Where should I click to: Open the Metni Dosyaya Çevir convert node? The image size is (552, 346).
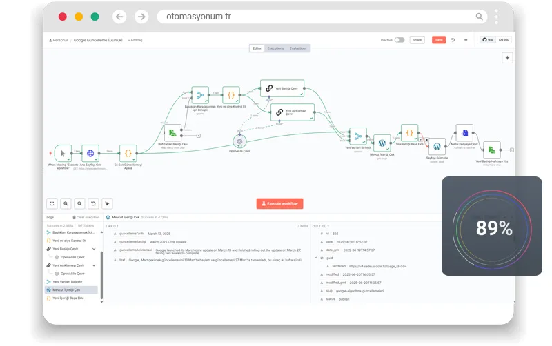[x=464, y=133]
